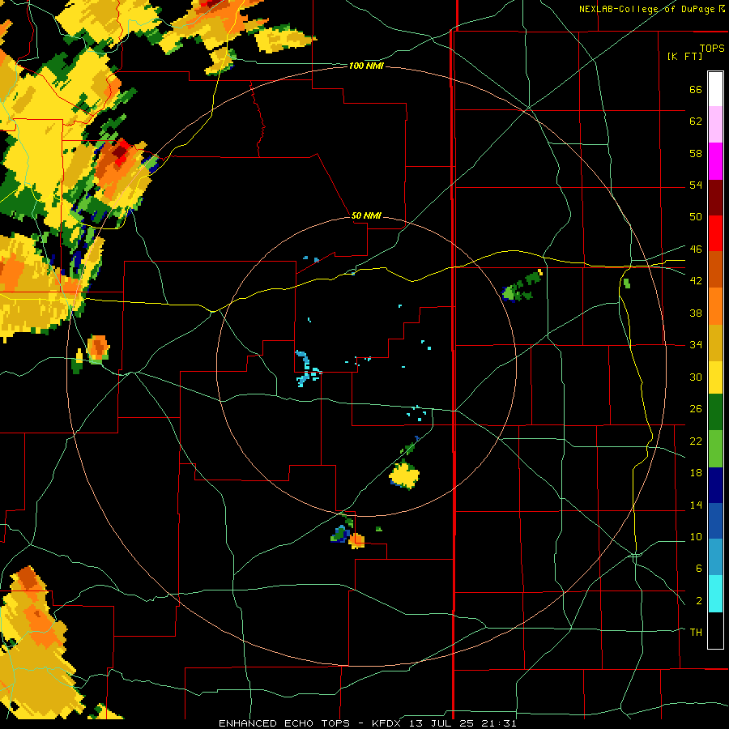The height and width of the screenshot is (729, 729).
Task: Click the "50" legend value
Action: 696,217
